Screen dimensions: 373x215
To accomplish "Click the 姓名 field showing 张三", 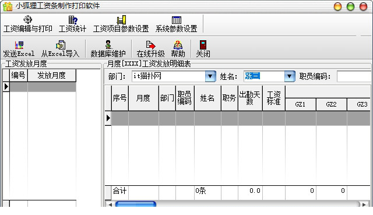I will click(264, 76).
